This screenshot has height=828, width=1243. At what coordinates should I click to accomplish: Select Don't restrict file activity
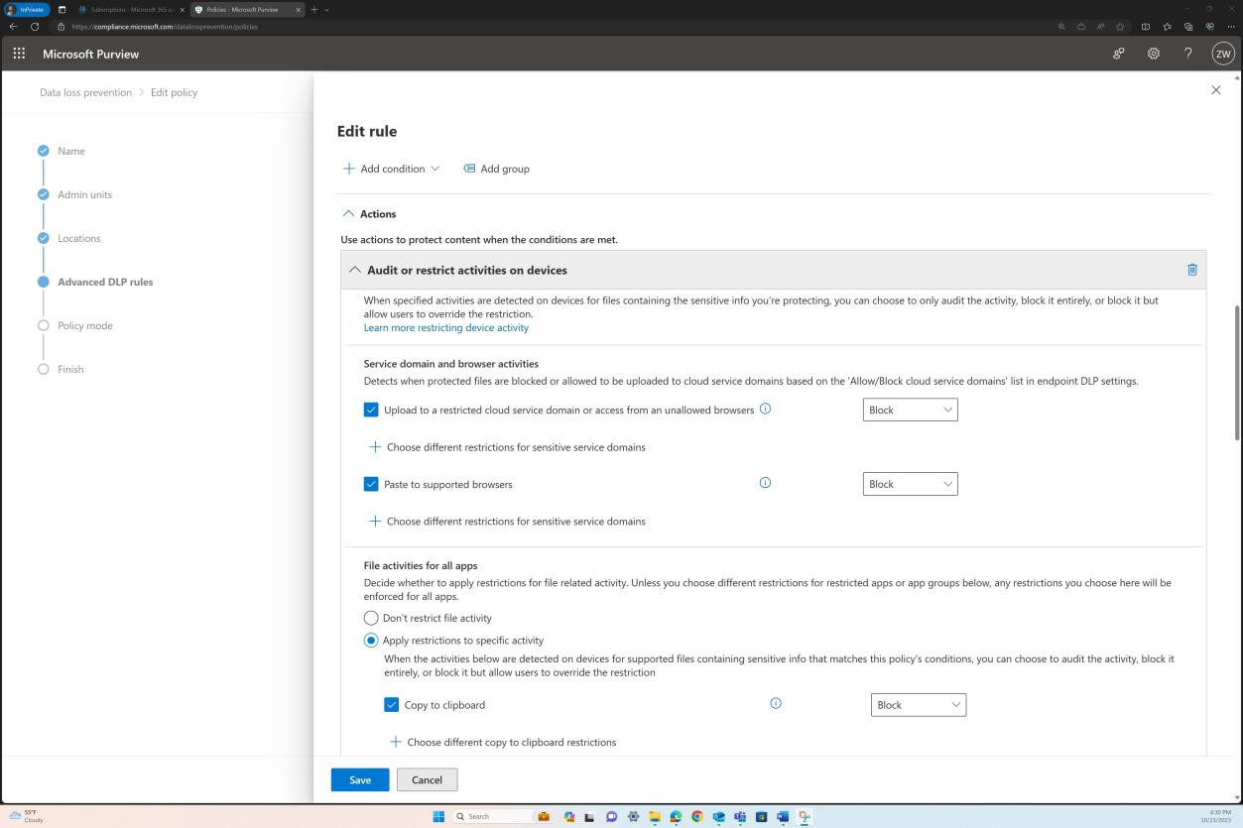click(370, 618)
